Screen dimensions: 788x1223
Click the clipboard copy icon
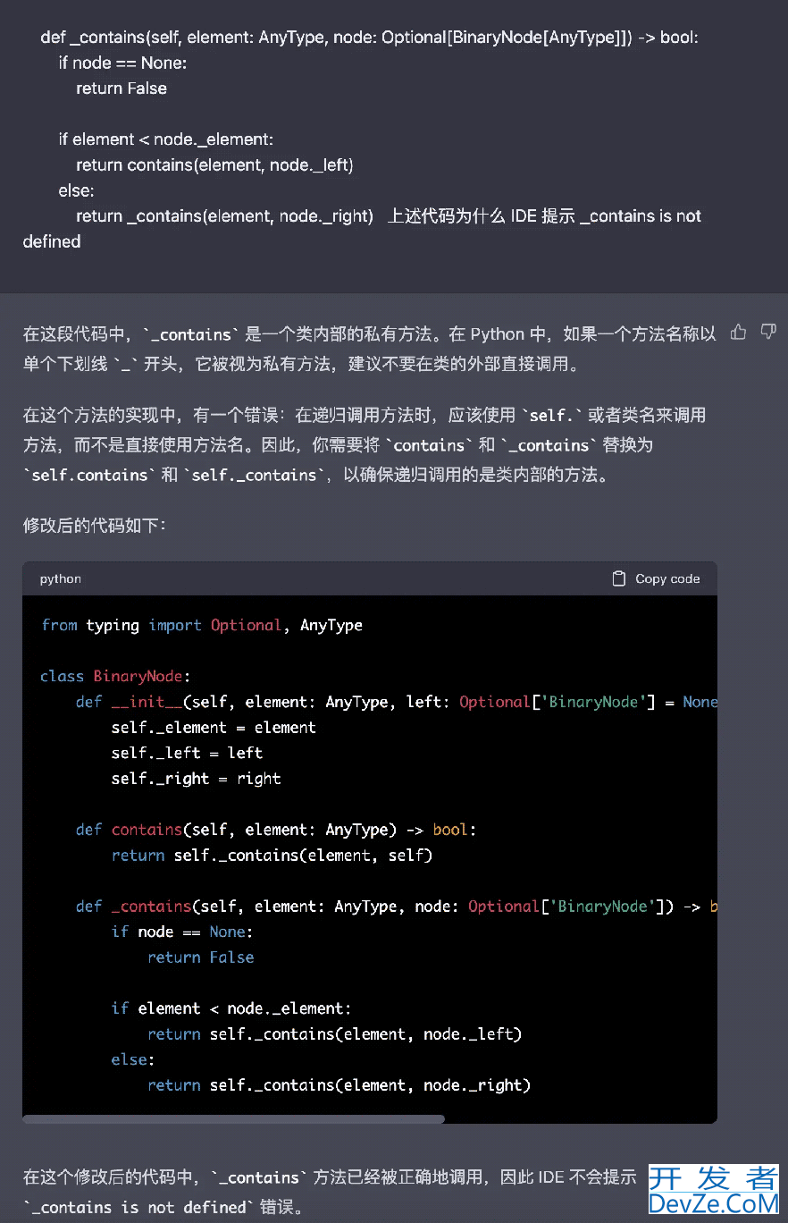click(x=618, y=578)
